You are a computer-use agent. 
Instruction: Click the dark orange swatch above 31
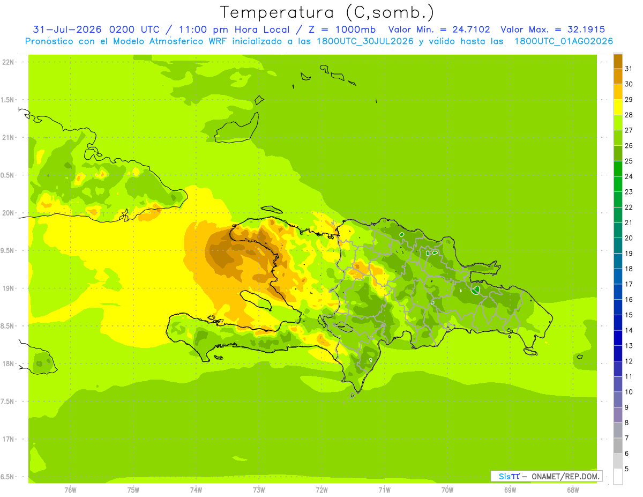(618, 61)
